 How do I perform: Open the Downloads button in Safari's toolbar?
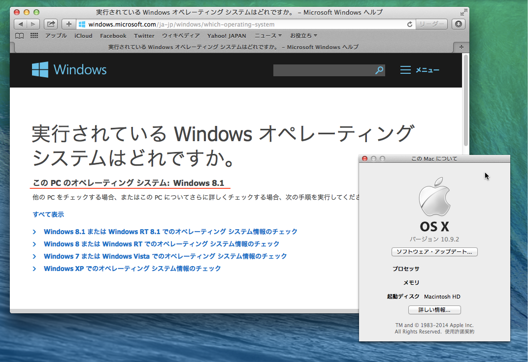(458, 24)
